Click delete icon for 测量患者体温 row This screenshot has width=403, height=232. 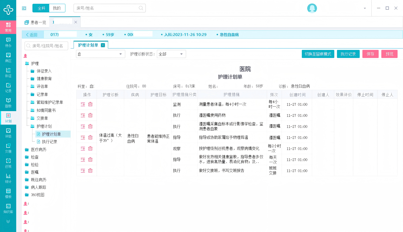point(90,104)
